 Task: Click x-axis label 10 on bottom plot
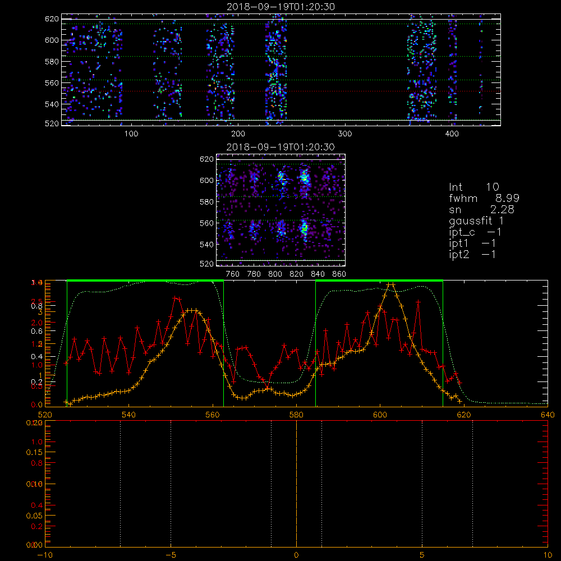tap(548, 555)
